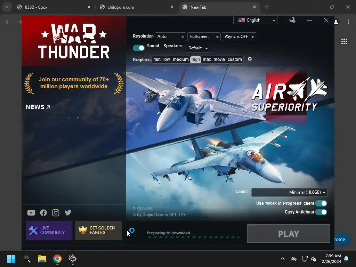
Task: Select the custom graphics preset
Action: (235, 59)
